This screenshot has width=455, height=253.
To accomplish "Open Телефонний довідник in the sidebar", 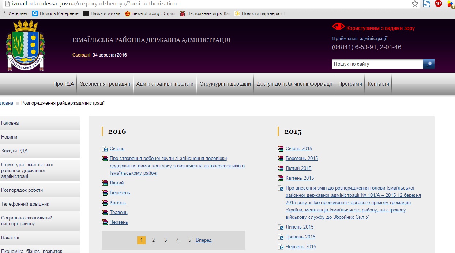I will pos(25,204).
